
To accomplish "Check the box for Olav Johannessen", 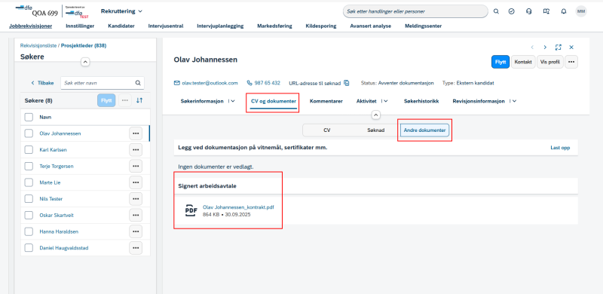I will pos(29,133).
